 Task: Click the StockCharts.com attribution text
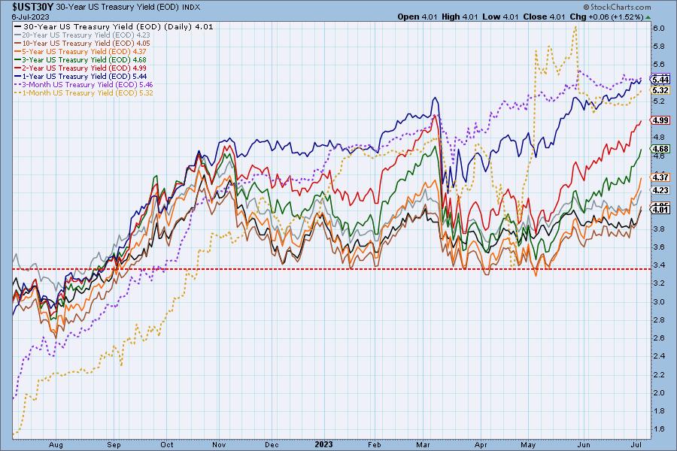point(617,7)
